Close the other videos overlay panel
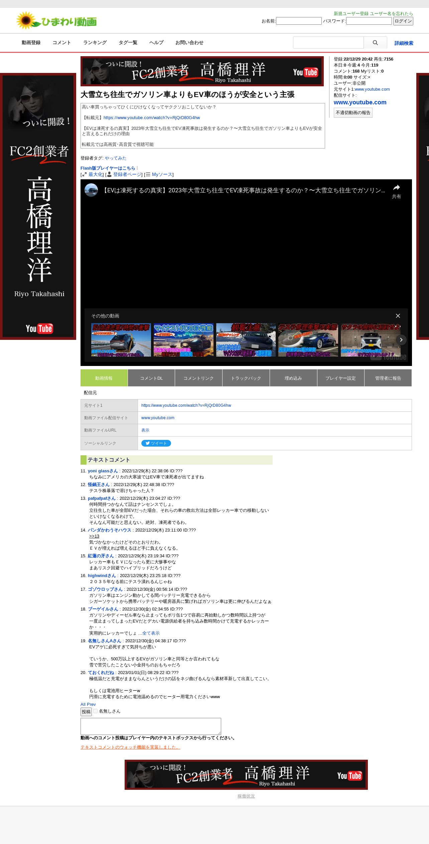429x844 pixels. (x=398, y=316)
